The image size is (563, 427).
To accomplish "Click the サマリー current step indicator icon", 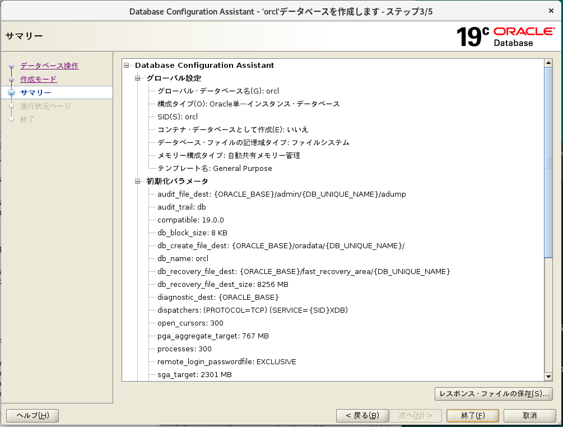I will 11,92.
